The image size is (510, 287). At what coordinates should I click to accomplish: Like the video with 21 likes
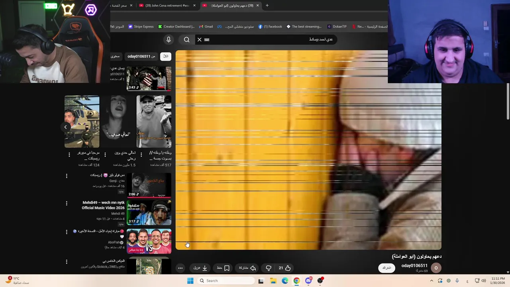[284, 268]
